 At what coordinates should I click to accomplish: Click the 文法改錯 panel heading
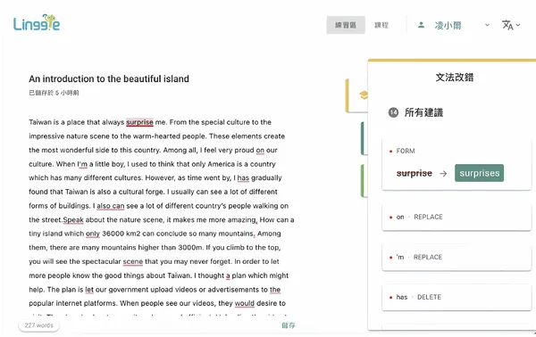pyautogui.click(x=455, y=78)
